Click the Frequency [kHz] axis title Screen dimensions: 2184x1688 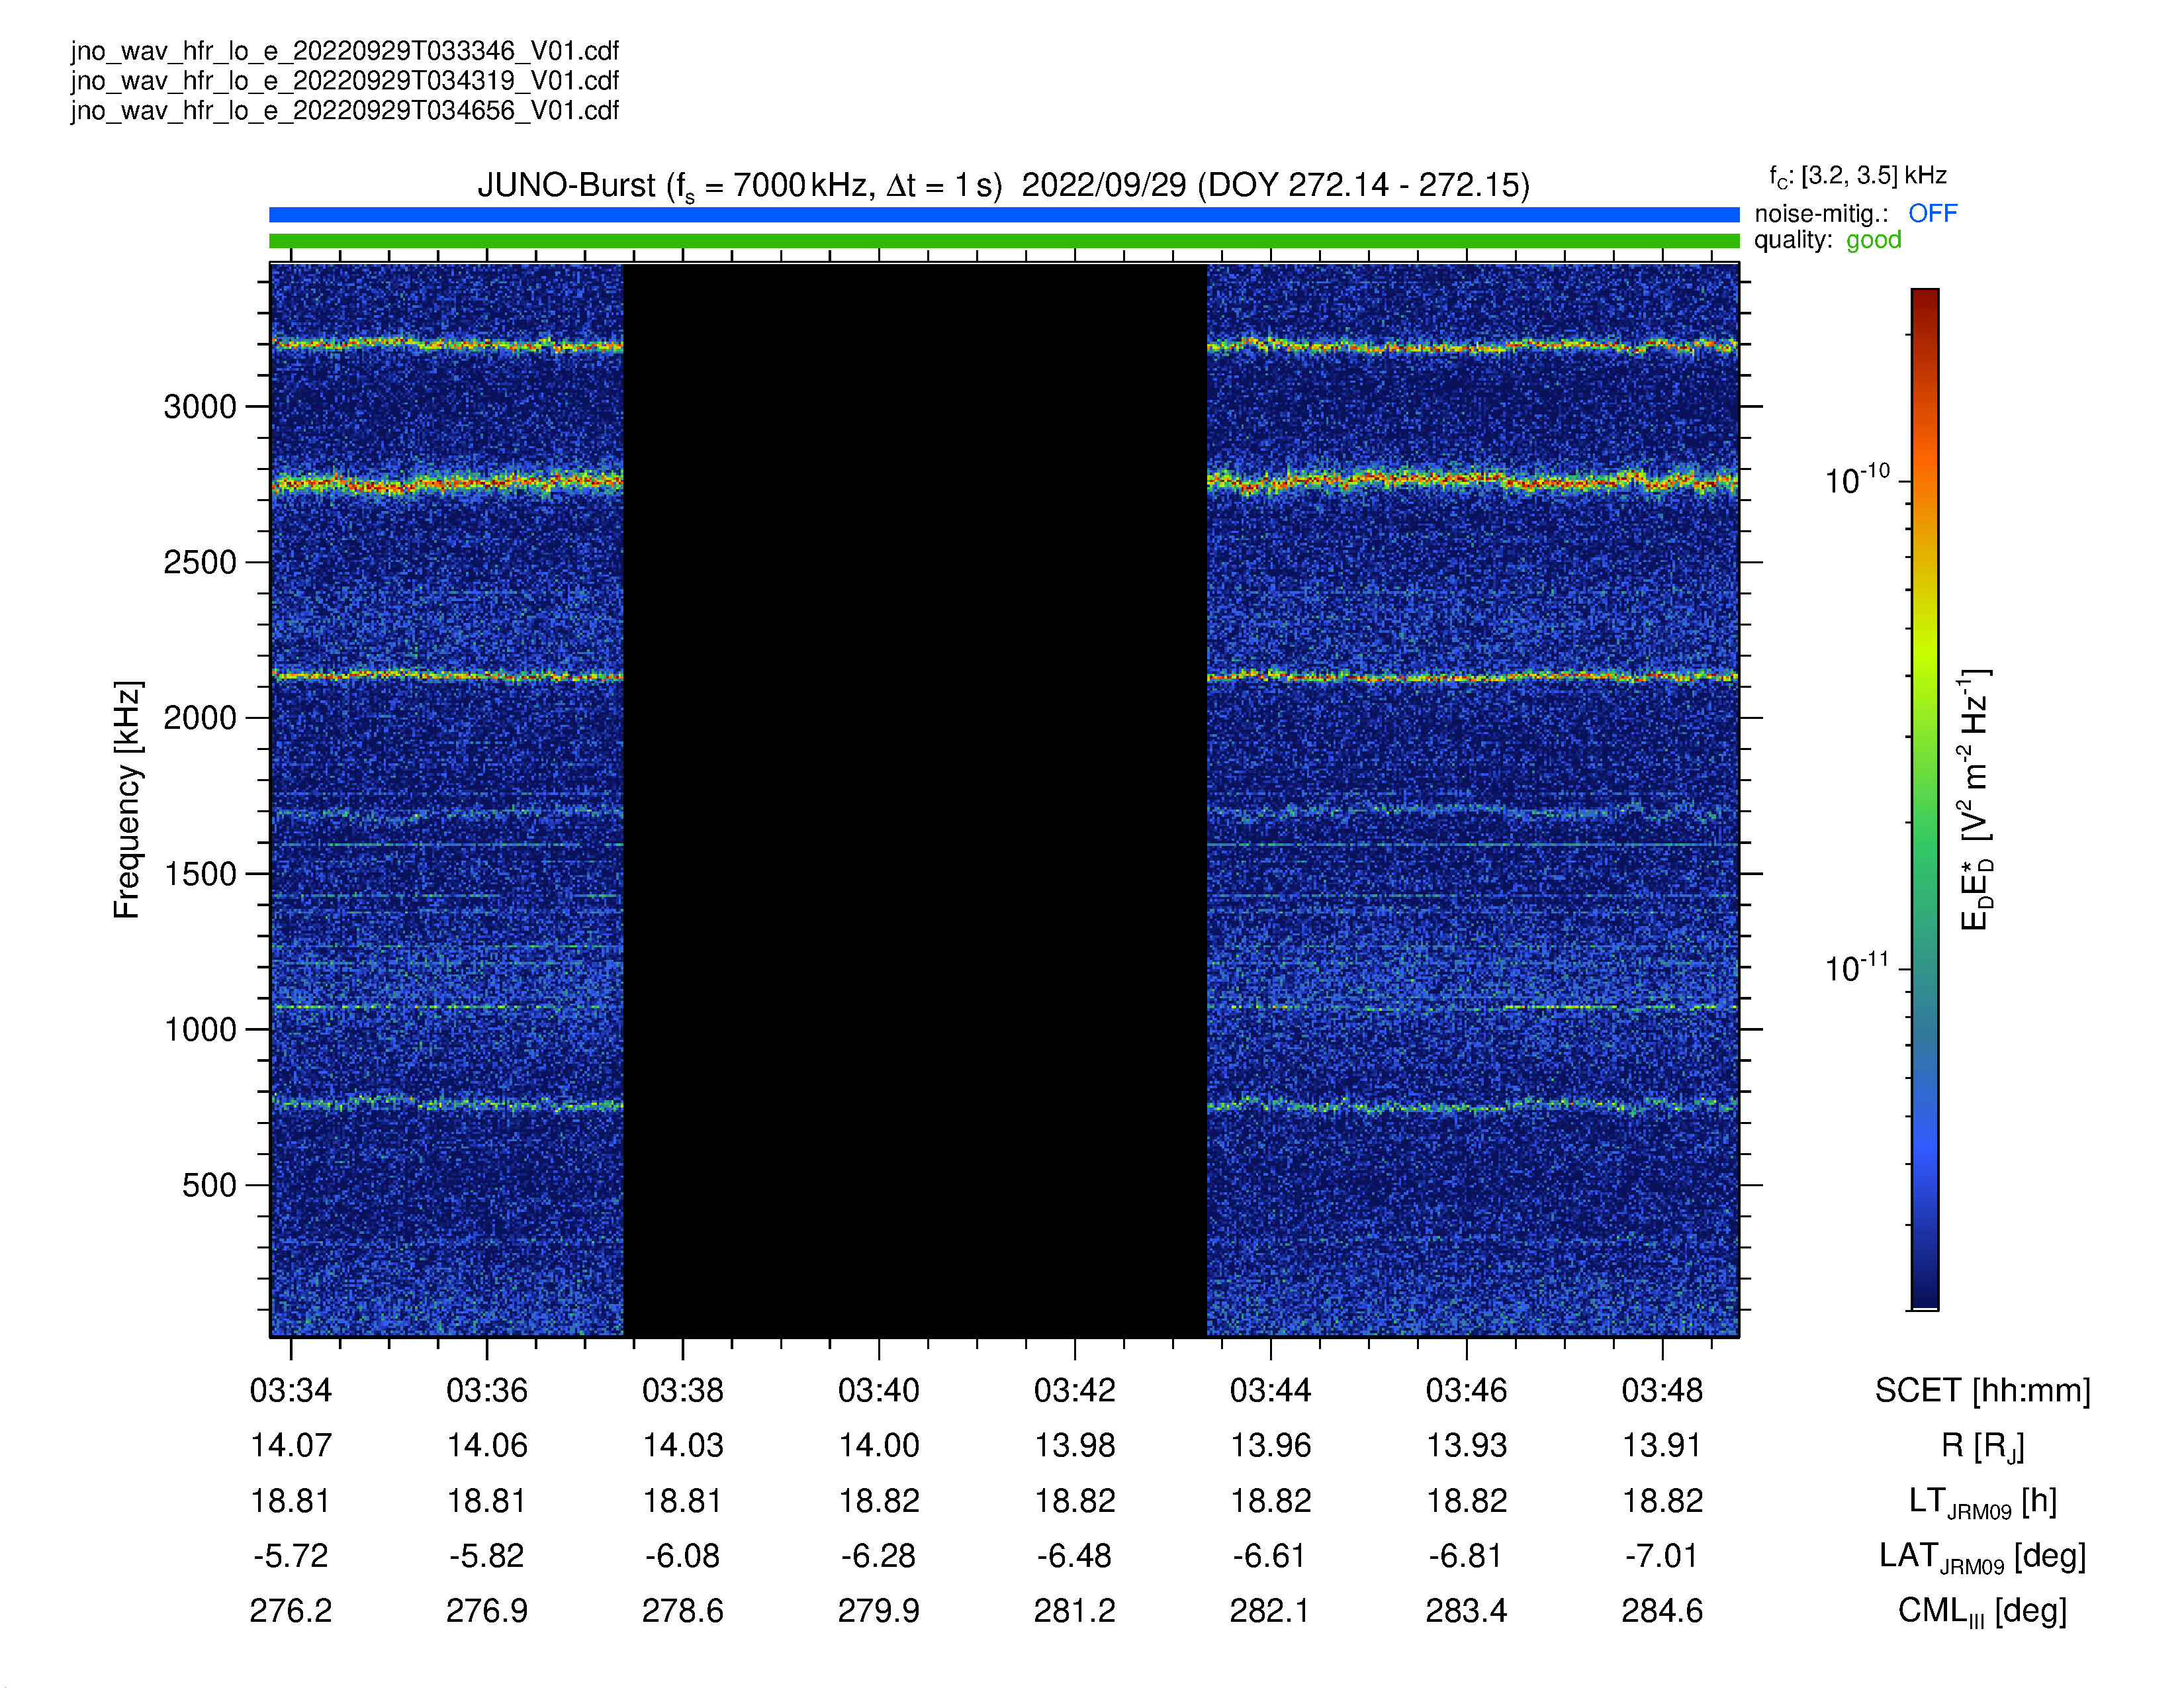[x=127, y=800]
